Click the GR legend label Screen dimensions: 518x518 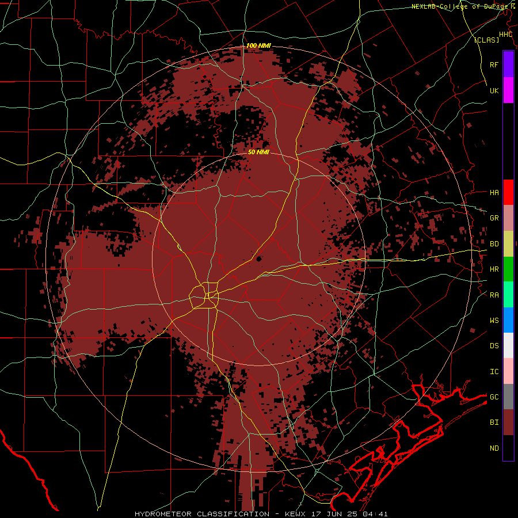tap(494, 218)
